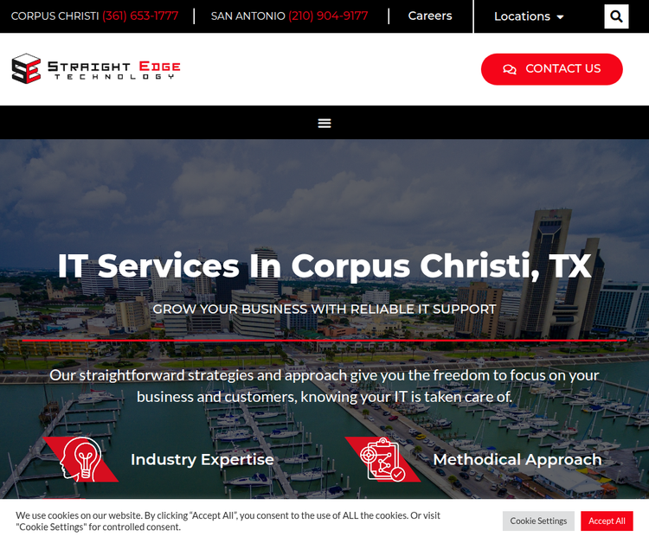Open the hamburger menu icon
Screen dimensions: 649x543
(324, 123)
